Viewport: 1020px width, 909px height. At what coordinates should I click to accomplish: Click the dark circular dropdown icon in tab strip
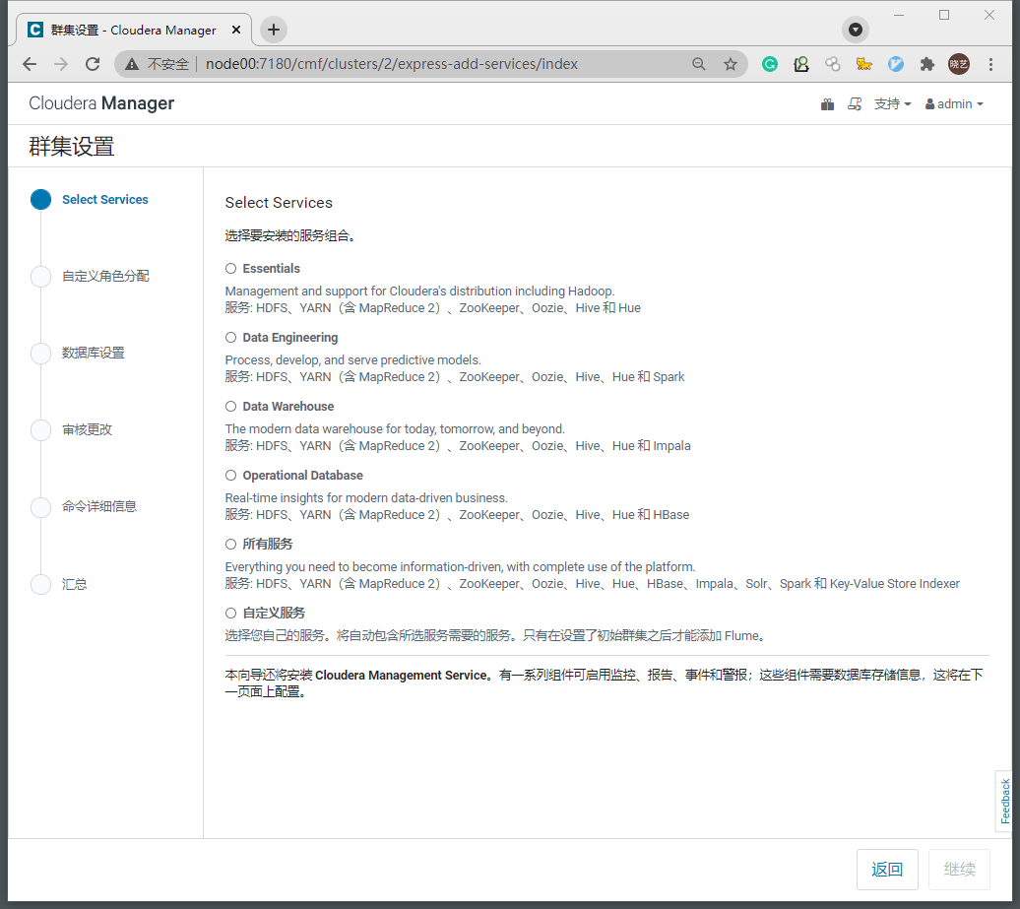click(856, 30)
